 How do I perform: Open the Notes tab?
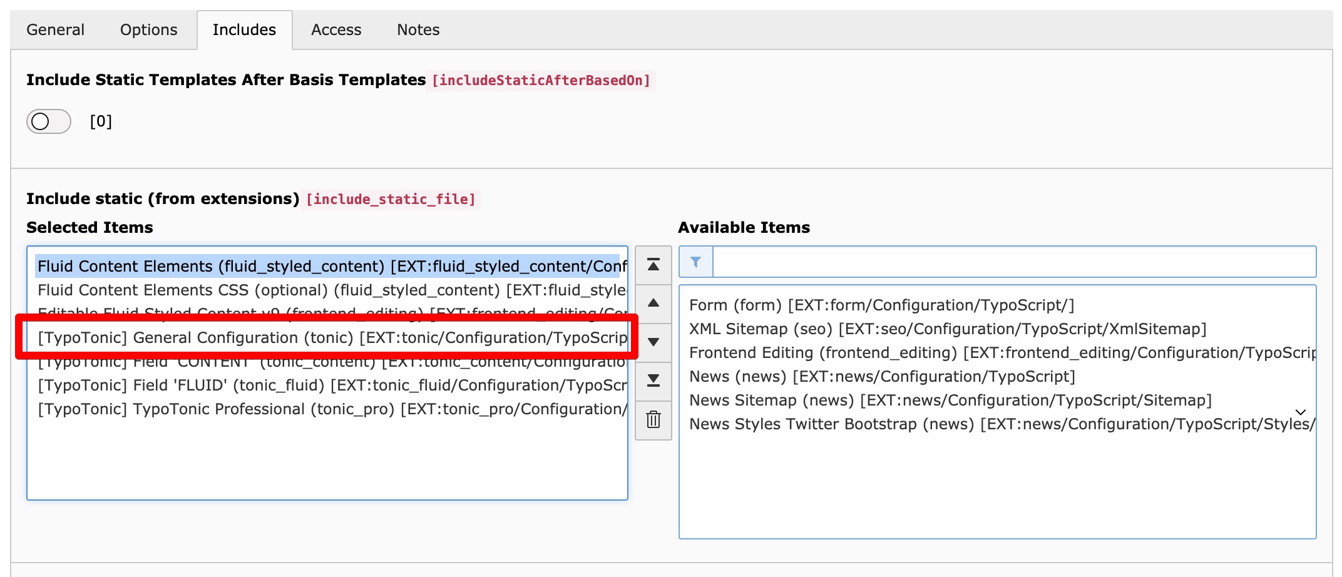click(x=418, y=30)
